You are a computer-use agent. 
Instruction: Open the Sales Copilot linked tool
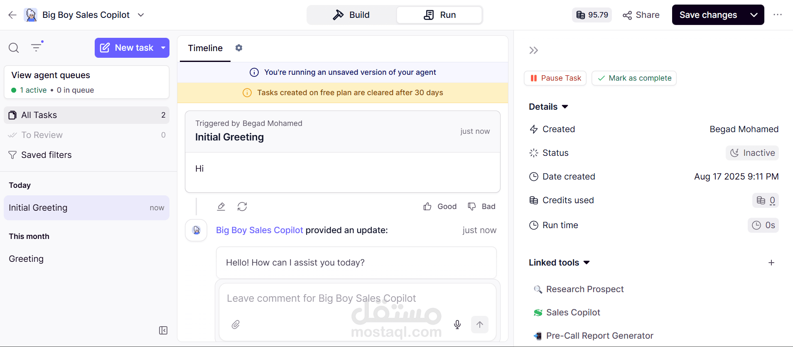pyautogui.click(x=573, y=313)
